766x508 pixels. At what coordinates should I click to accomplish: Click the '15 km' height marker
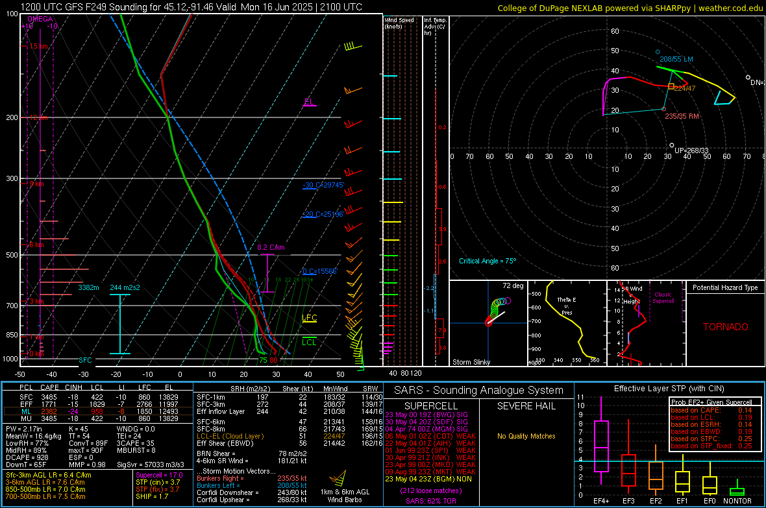point(38,46)
